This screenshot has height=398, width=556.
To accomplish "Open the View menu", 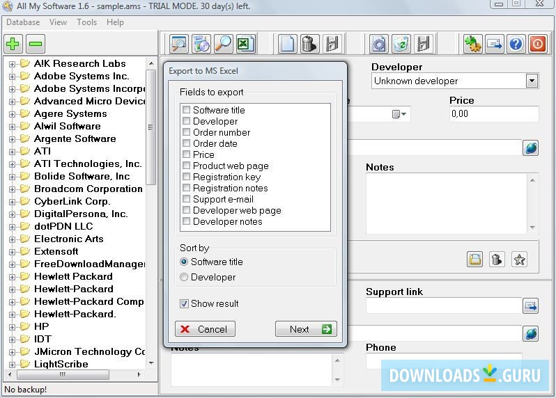I will click(58, 22).
